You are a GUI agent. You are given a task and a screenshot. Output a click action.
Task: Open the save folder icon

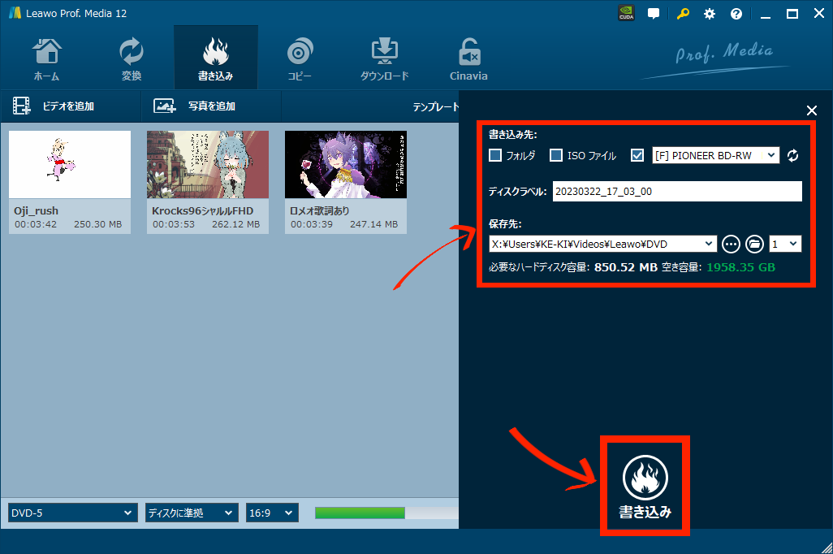pos(754,244)
